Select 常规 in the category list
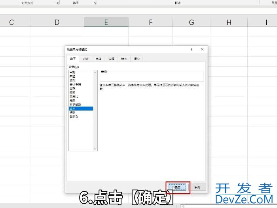Viewport: 277px width, 208px height. click(81, 72)
